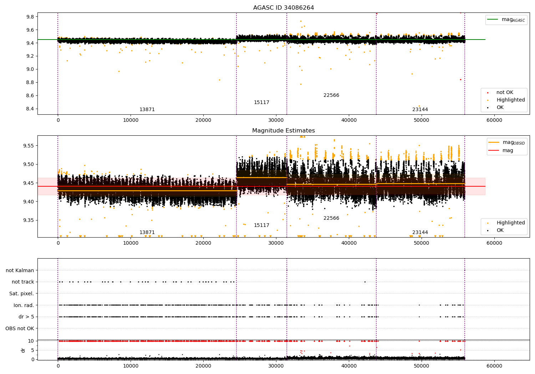Viewport: 535px width, 374px height.
Task: Click the 'Sat. pixel.' row label
Action: (21, 294)
